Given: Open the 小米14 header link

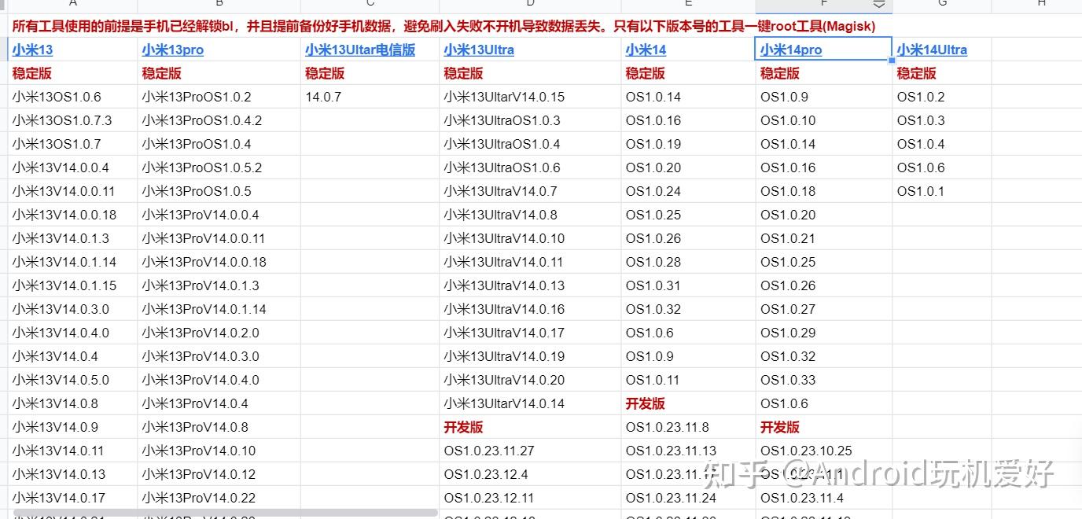Looking at the screenshot, I should click(646, 50).
